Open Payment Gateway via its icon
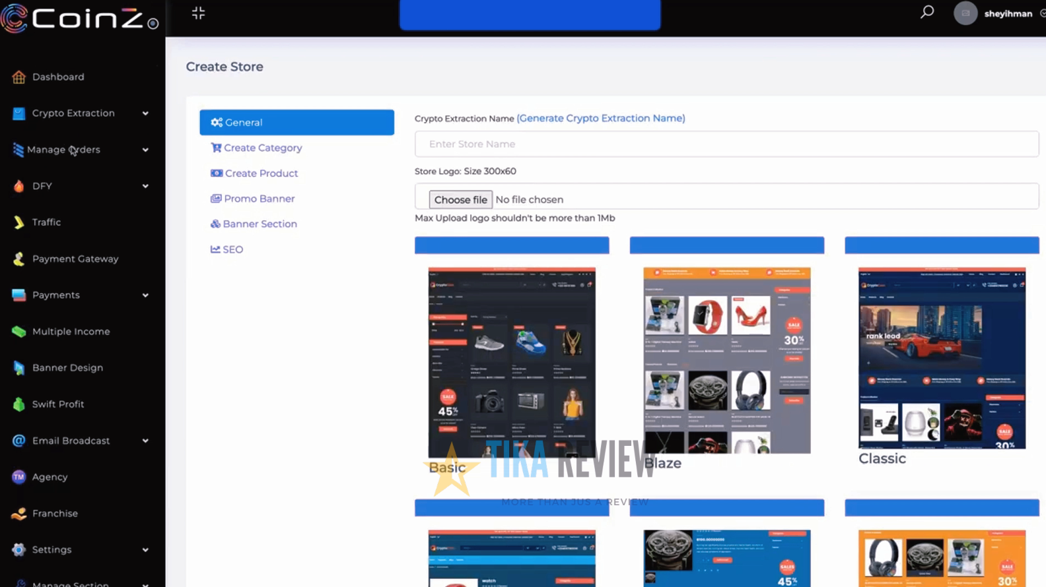The height and width of the screenshot is (587, 1046). [18, 259]
